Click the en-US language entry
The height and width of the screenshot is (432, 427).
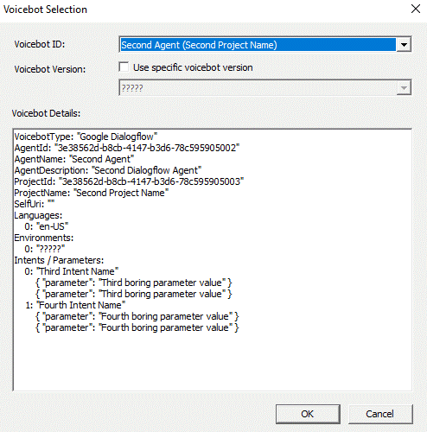coord(47,226)
